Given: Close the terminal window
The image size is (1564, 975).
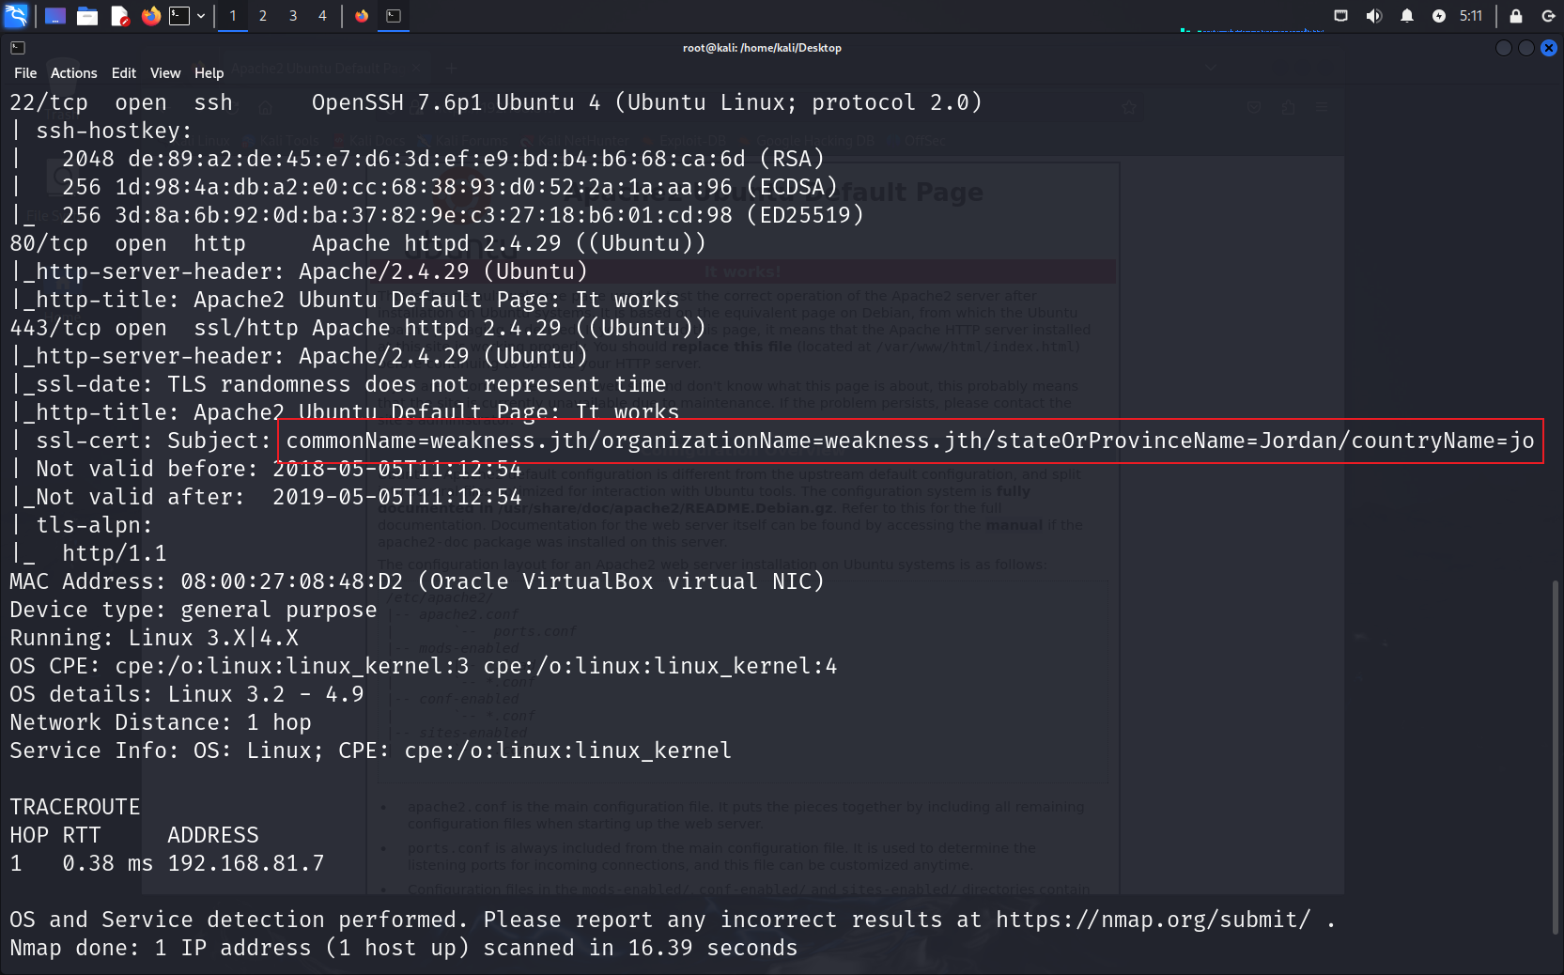Looking at the screenshot, I should point(1549,48).
